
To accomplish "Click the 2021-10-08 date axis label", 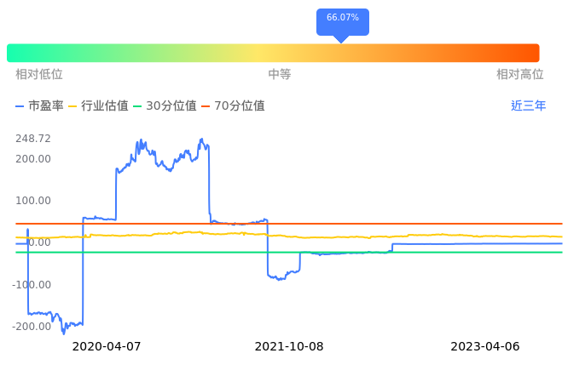I will pyautogui.click(x=290, y=347).
